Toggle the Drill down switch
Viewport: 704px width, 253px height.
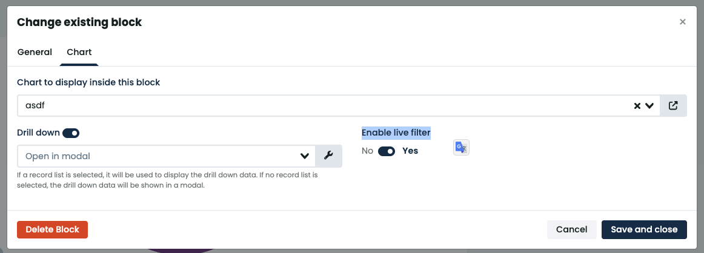pos(71,133)
